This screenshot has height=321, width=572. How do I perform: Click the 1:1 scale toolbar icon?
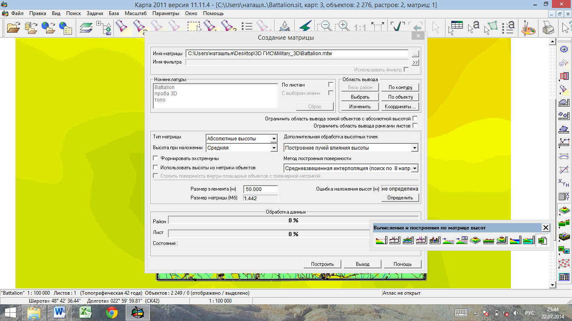[360, 28]
